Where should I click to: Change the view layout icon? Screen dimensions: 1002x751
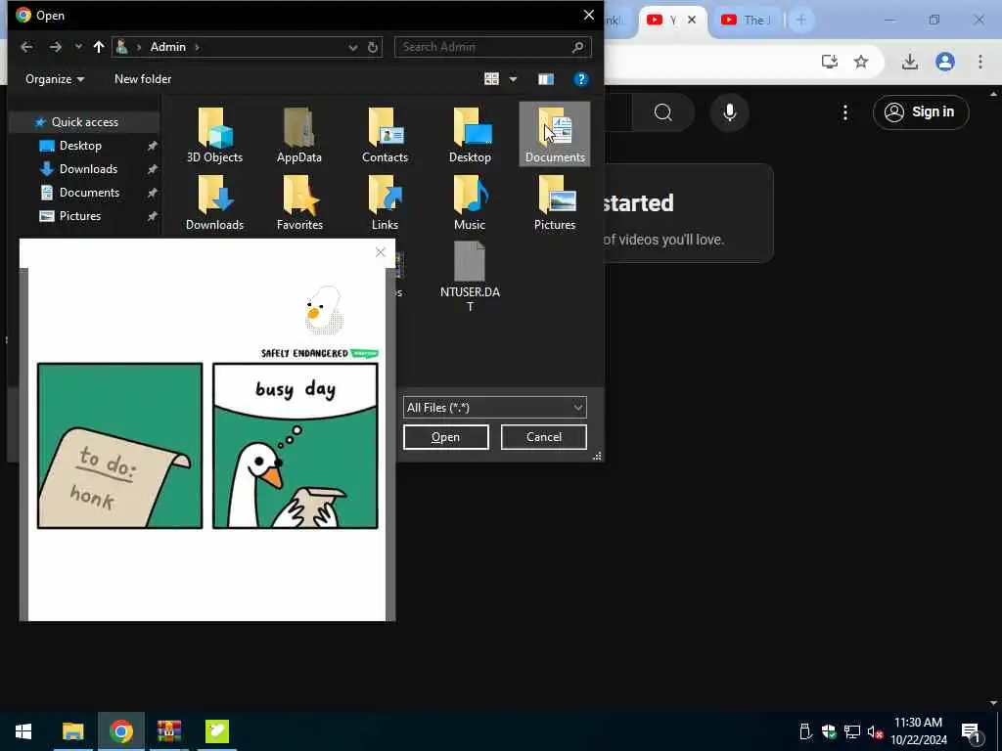pos(491,78)
